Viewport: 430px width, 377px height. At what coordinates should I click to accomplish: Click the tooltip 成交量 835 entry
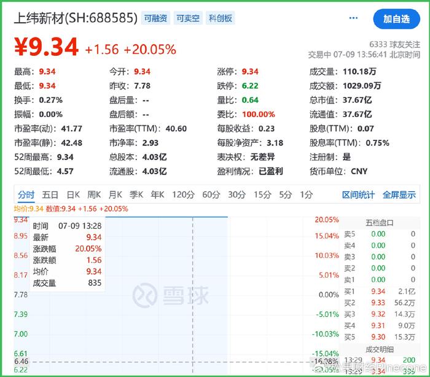coord(67,283)
